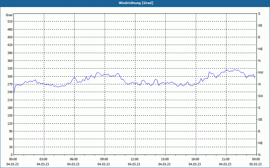The height and width of the screenshot is (168, 270).
Task: Select the 390 degree axis label
Action: click(10, 53)
